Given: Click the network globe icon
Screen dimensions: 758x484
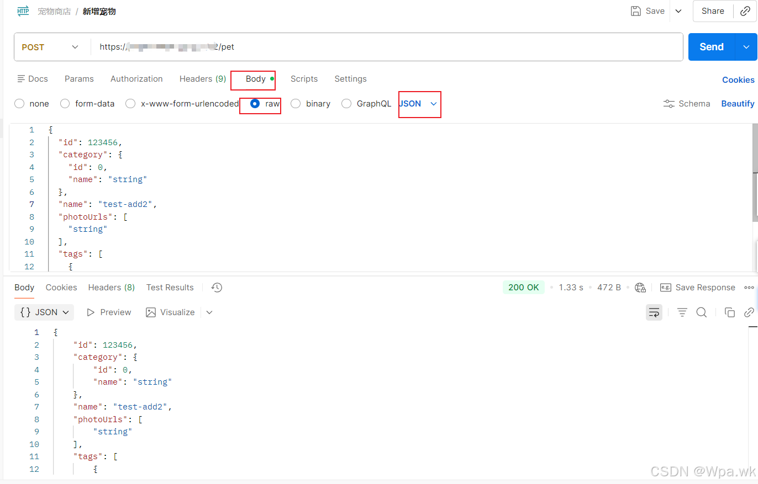Looking at the screenshot, I should pos(640,288).
